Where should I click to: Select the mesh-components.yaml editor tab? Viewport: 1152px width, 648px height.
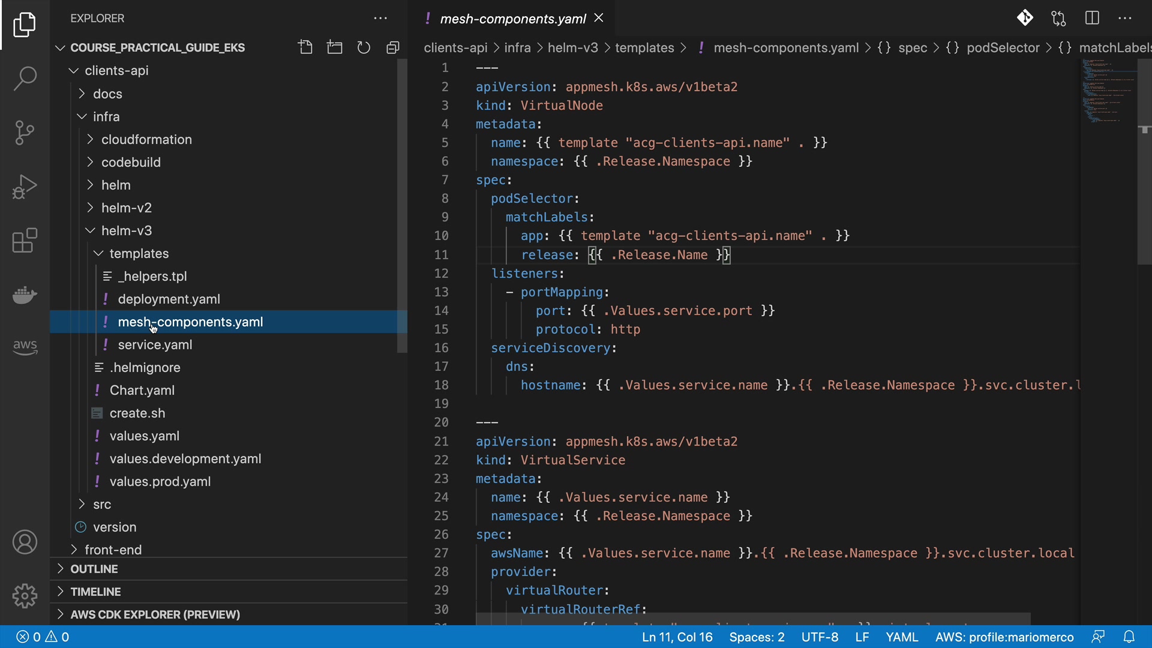click(x=512, y=19)
